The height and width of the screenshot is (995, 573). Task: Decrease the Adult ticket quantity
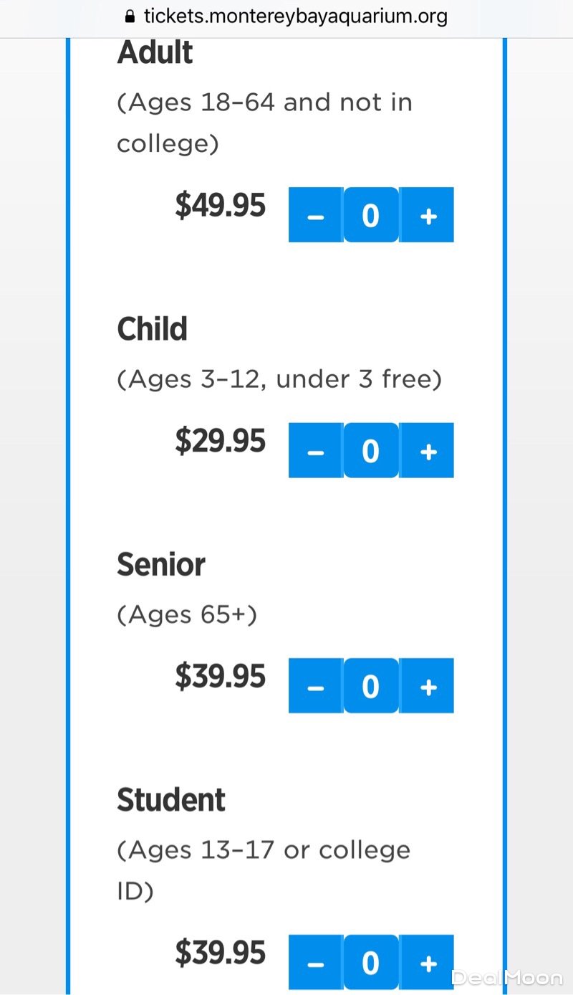point(315,215)
